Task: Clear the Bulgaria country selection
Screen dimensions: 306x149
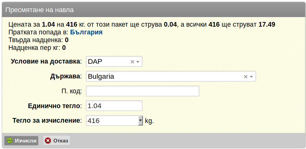Action: [246, 77]
